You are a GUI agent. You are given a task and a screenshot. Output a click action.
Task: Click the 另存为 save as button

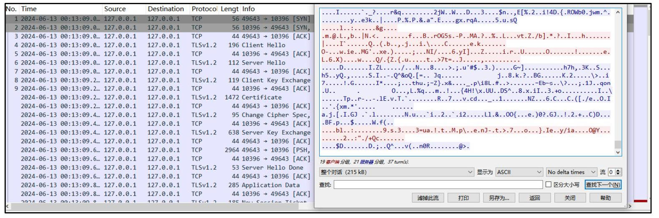pos(499,198)
